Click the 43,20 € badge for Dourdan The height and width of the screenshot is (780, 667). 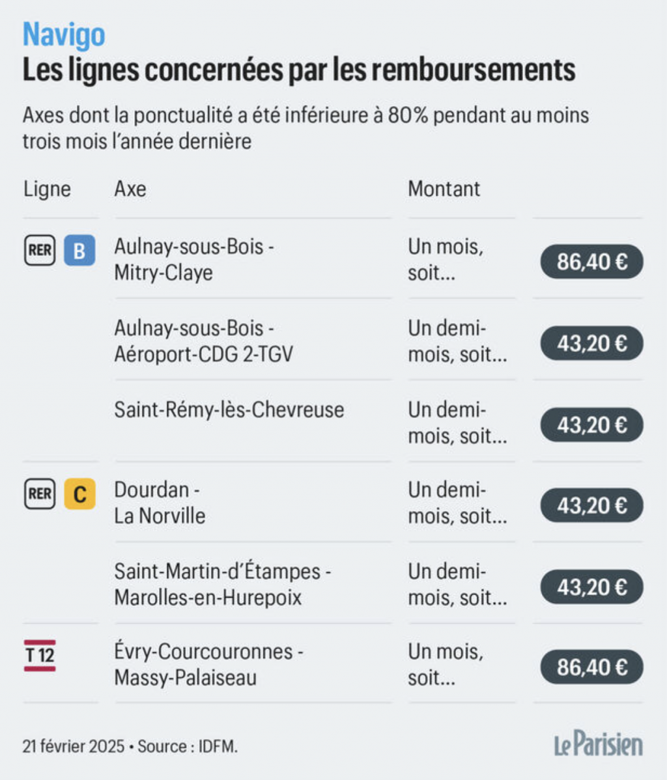coord(592,505)
